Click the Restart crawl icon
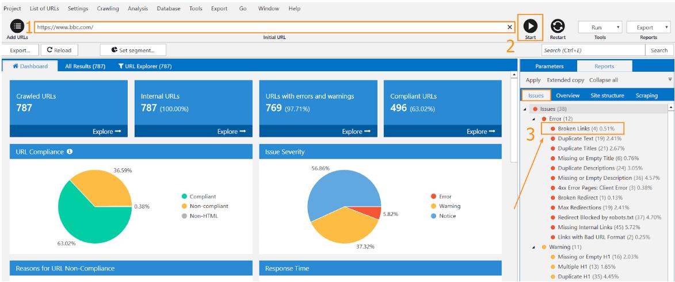 (x=558, y=26)
